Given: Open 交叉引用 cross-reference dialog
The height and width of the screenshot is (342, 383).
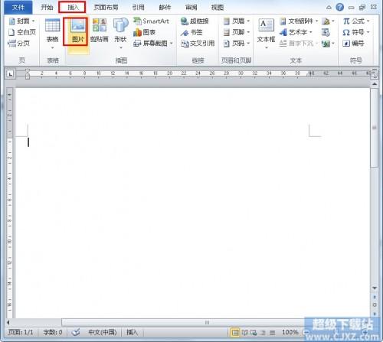Looking at the screenshot, I should click(x=198, y=44).
